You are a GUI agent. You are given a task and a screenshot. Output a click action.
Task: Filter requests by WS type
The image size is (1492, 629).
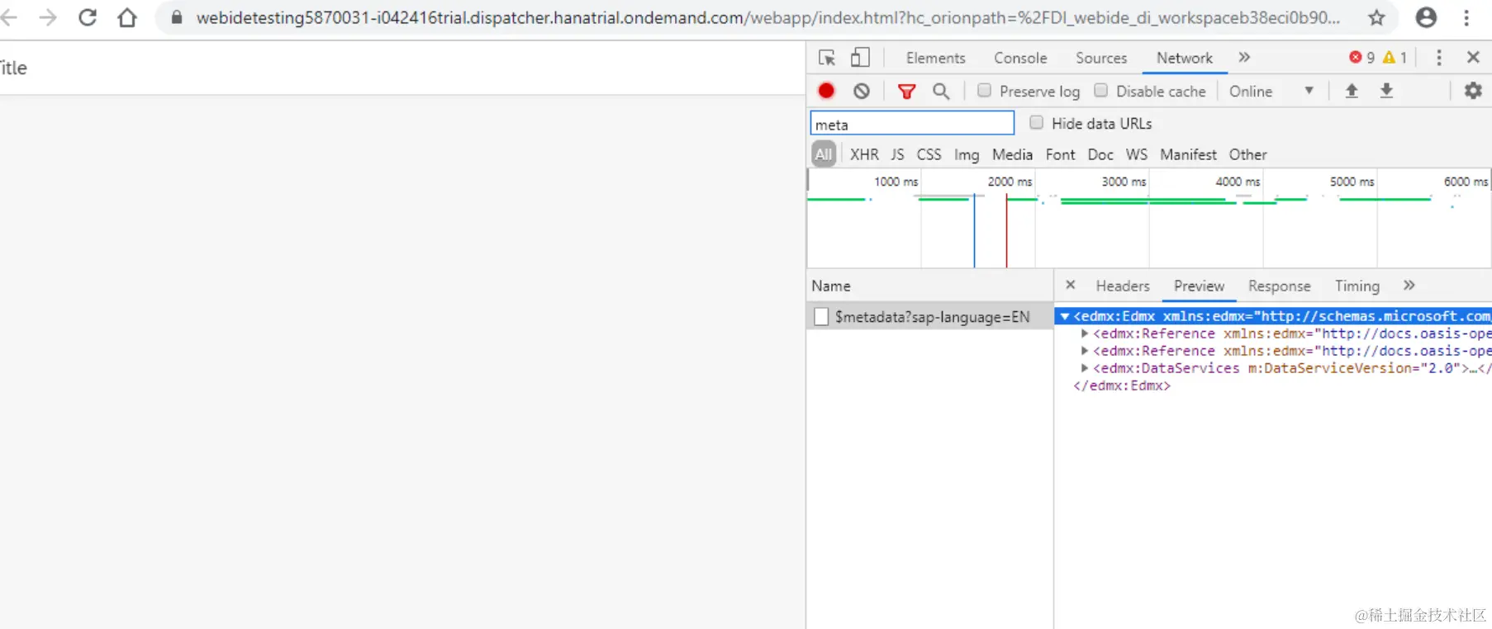(x=1137, y=154)
